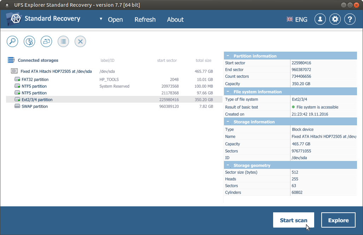The height and width of the screenshot is (235, 363).
Task: Open the user account icon
Action: coord(320,19)
